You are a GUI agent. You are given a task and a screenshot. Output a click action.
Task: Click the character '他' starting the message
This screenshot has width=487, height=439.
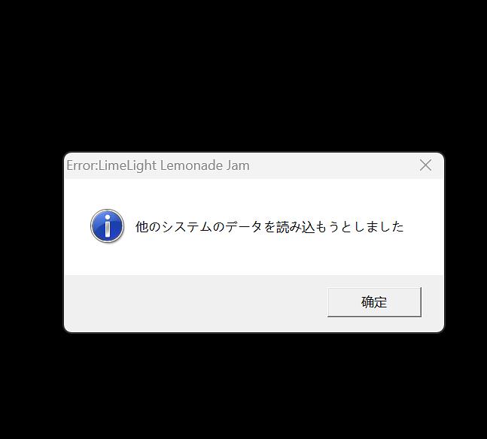click(x=142, y=227)
